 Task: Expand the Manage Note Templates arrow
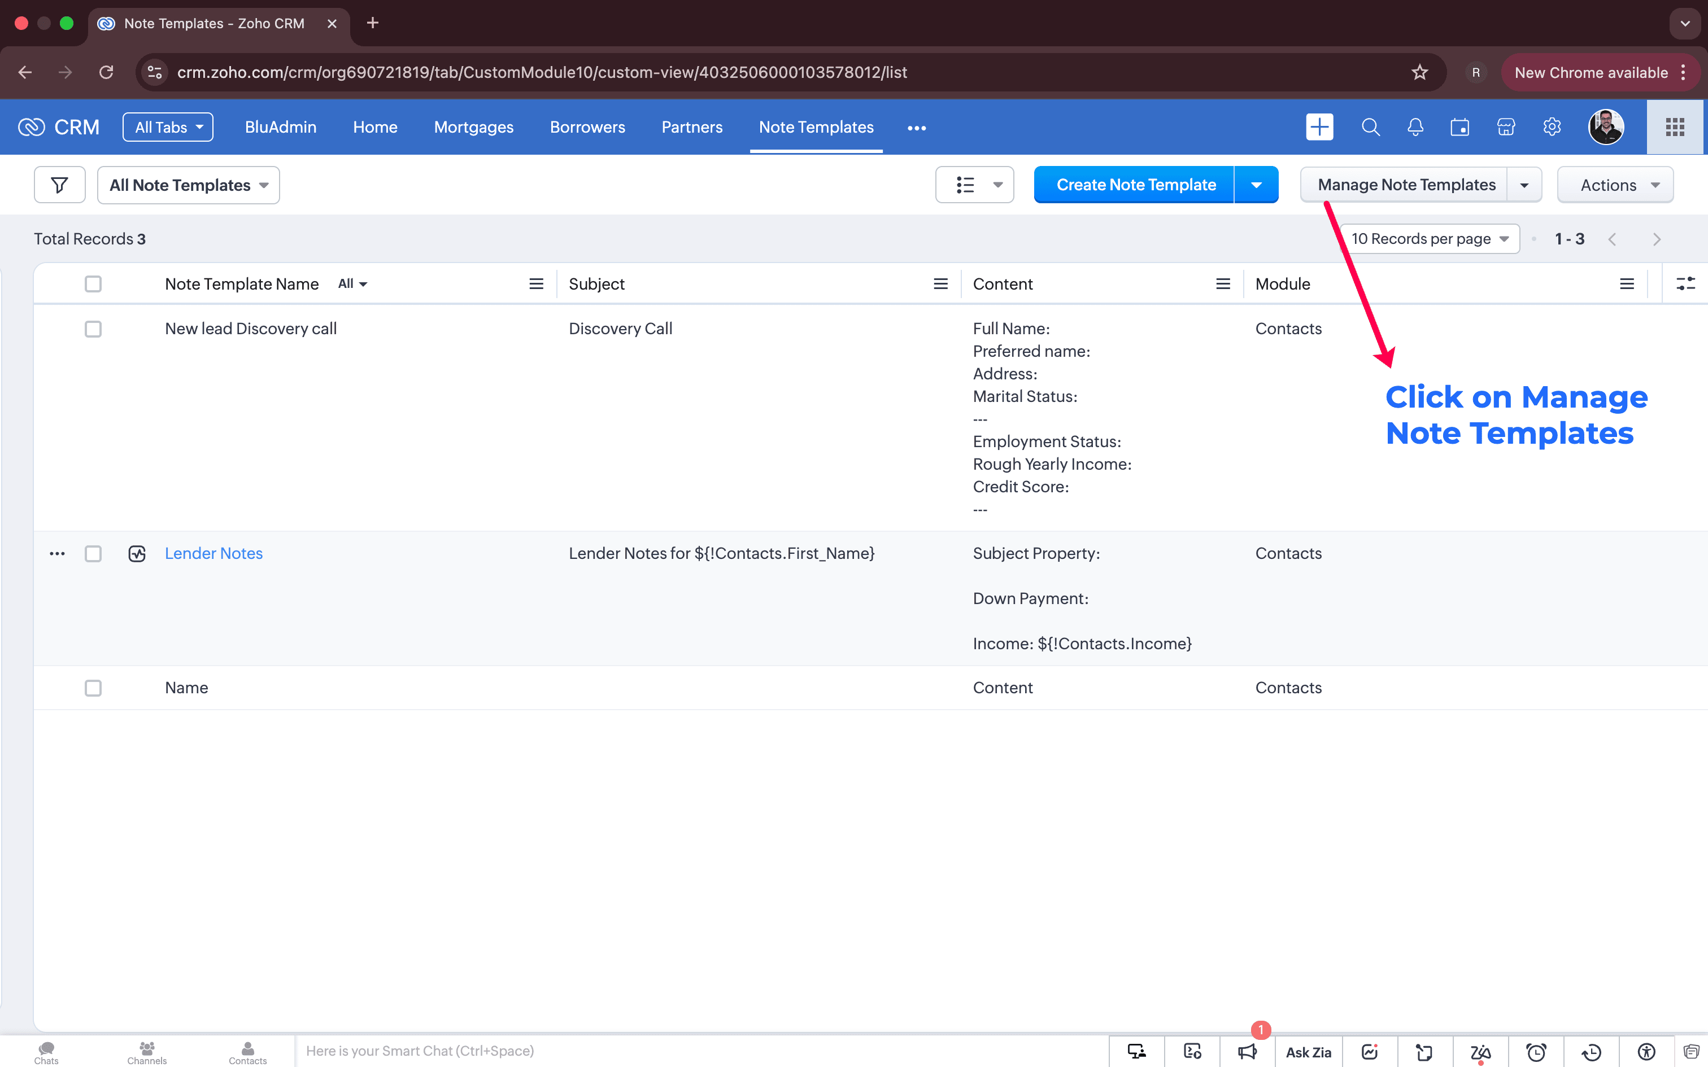[x=1524, y=185]
